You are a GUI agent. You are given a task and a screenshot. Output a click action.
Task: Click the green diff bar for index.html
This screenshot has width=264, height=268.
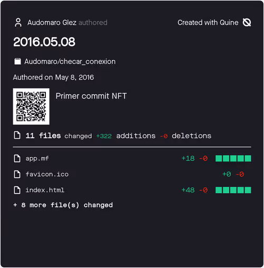tap(233, 190)
